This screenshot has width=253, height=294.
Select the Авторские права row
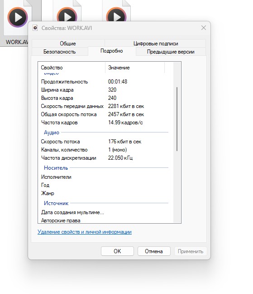pyautogui.click(x=105, y=220)
